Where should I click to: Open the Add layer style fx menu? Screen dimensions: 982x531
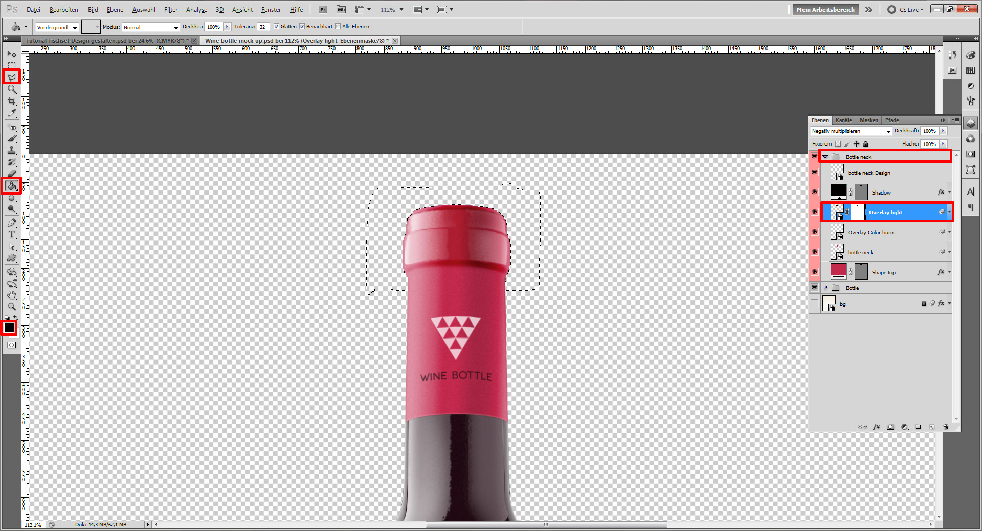point(878,427)
